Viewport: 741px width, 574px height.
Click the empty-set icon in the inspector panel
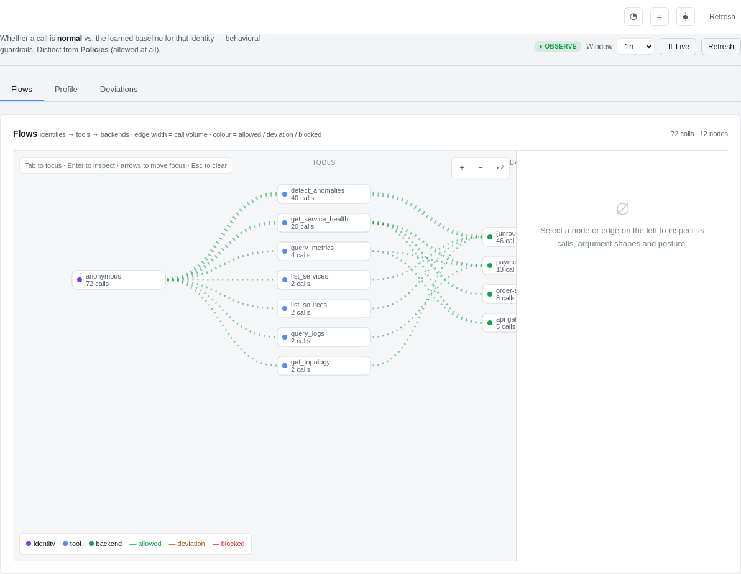click(x=622, y=208)
